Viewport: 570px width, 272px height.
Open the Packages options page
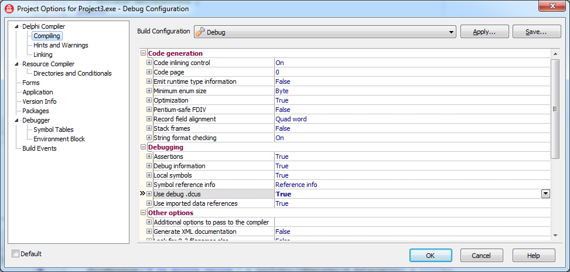point(36,111)
